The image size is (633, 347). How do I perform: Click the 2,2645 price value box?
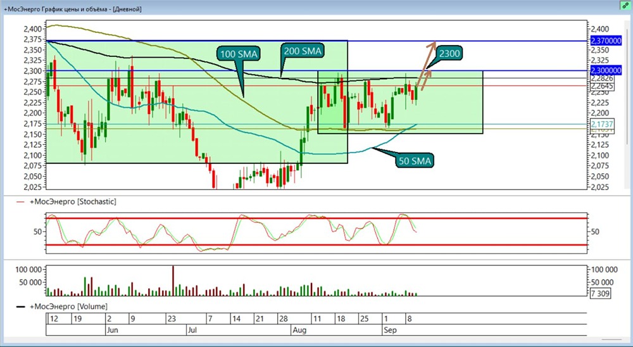pyautogui.click(x=603, y=86)
